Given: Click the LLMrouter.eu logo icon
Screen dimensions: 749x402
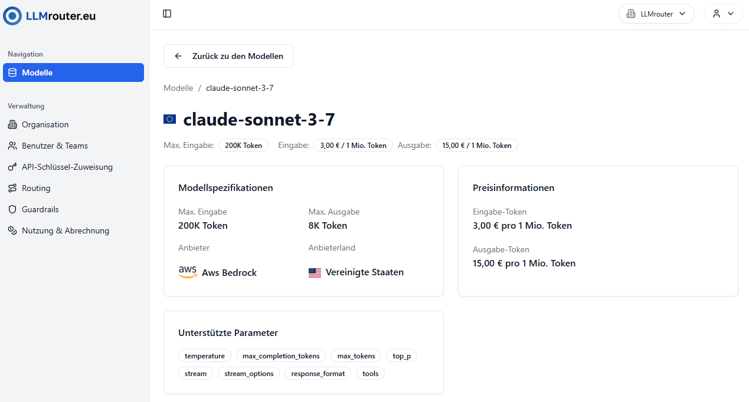Looking at the screenshot, I should pos(12,16).
